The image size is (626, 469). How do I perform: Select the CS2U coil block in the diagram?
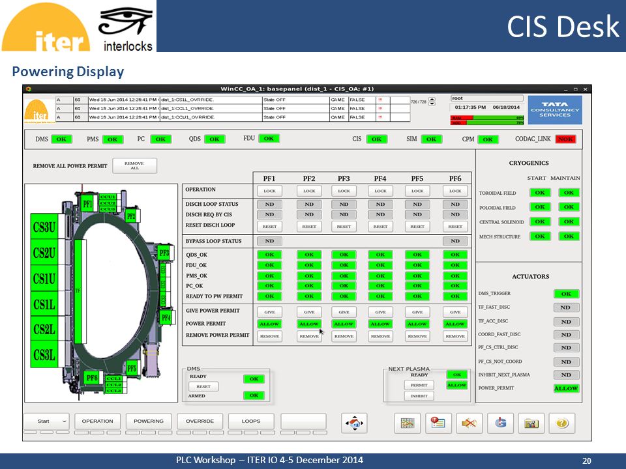(44, 253)
